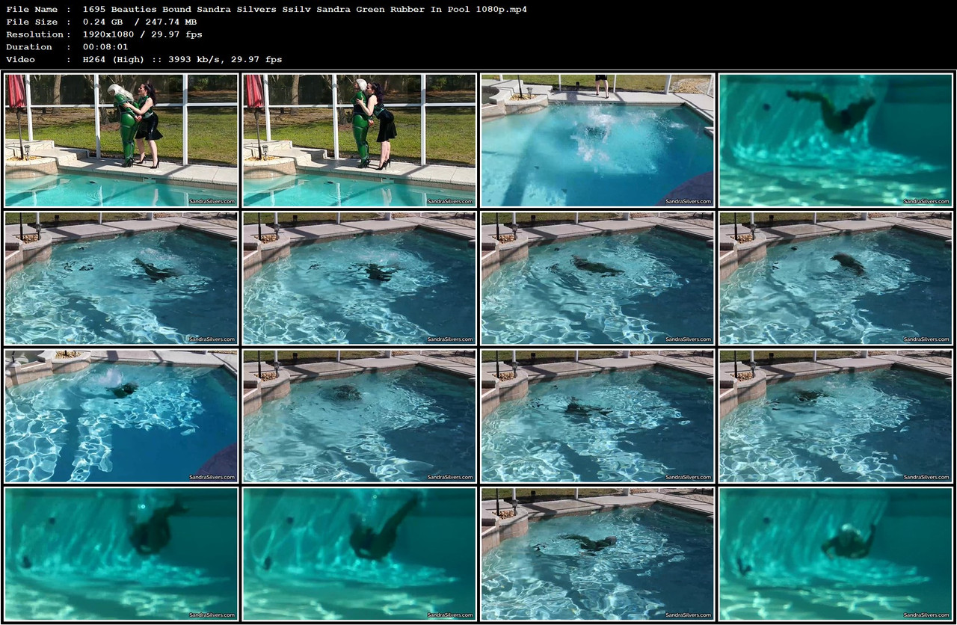Open the SandraSilvers.com watermark link on first thumbnail
Viewport: 957px width, 625px height.
click(x=212, y=200)
